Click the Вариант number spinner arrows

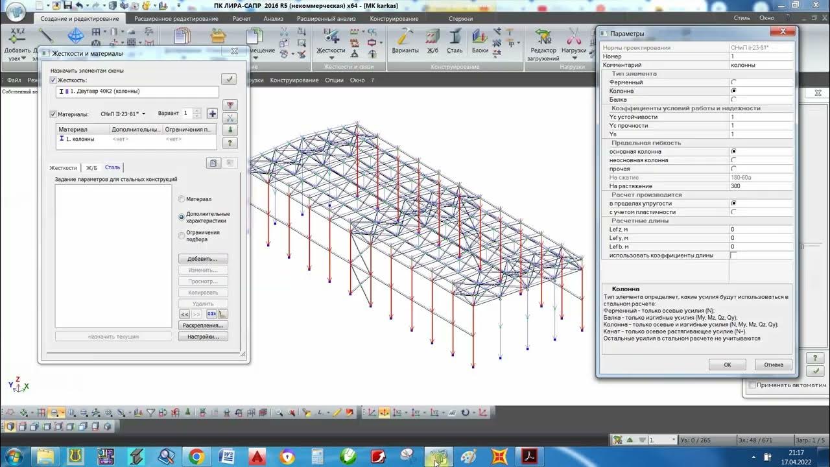click(x=197, y=114)
